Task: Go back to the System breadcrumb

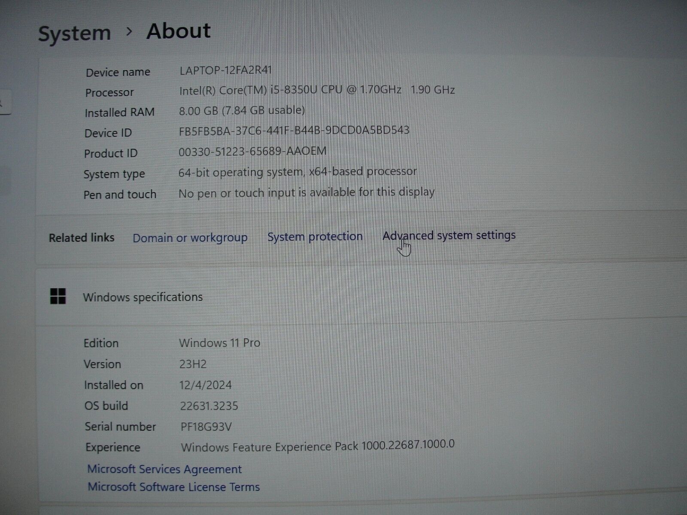Action: click(x=74, y=33)
